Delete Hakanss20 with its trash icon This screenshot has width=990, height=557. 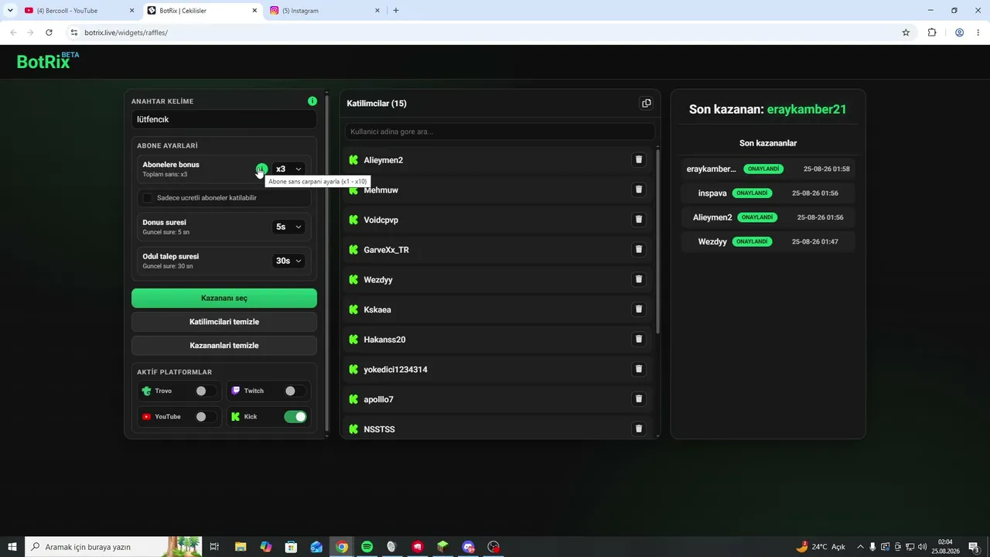(639, 339)
